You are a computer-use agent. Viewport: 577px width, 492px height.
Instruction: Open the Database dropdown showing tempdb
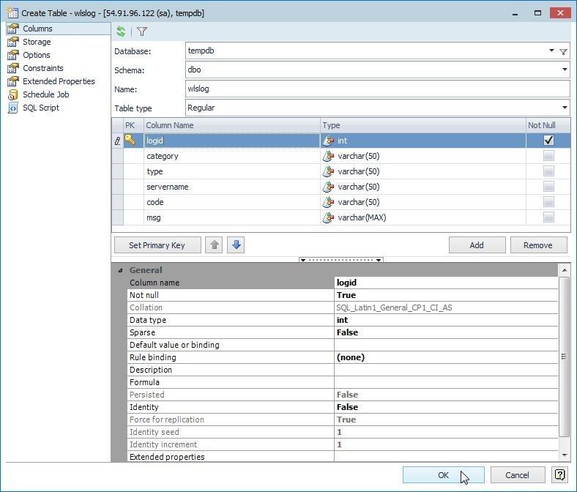click(551, 51)
